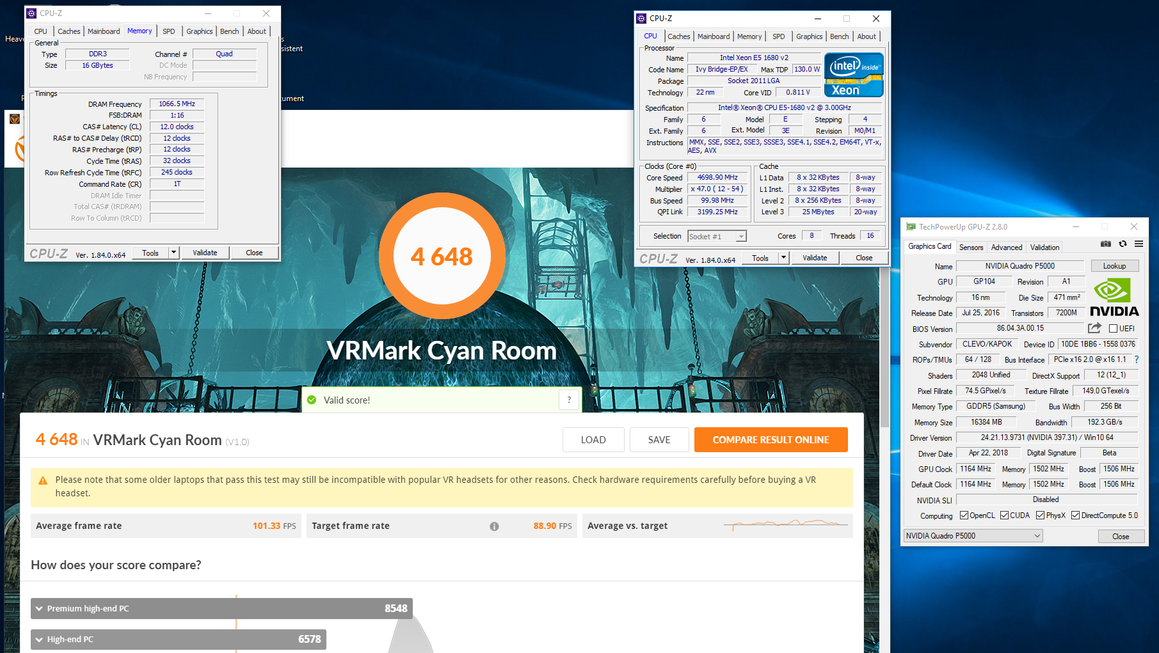Click the SAVE button in VRMark
Image resolution: width=1159 pixels, height=653 pixels.
(659, 440)
